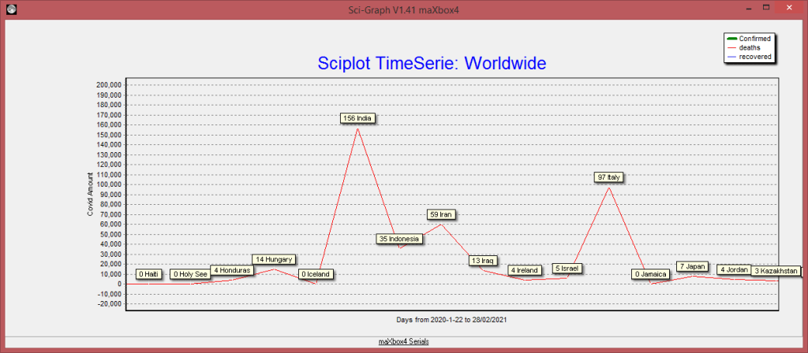Select the 3 Kazakhstan data label
The width and height of the screenshot is (808, 353).
pyautogui.click(x=776, y=271)
